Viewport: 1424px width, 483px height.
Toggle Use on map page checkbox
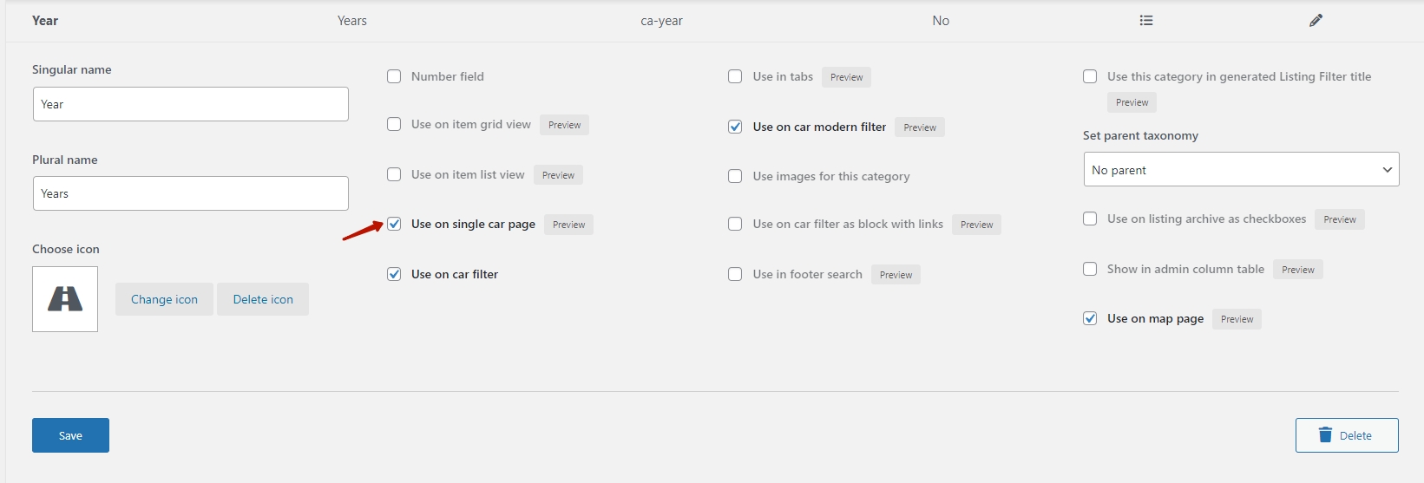tap(1090, 318)
